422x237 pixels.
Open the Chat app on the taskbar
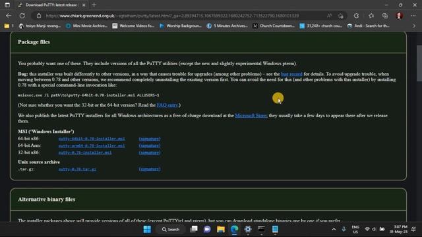click(207, 229)
